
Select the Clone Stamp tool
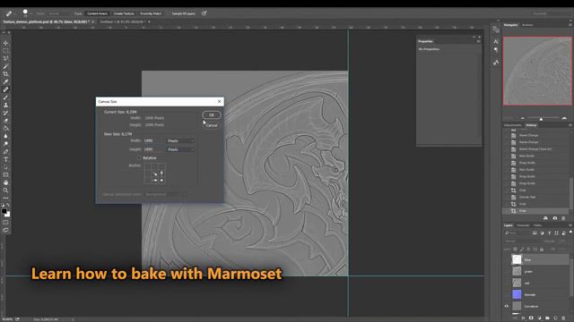tap(5, 106)
